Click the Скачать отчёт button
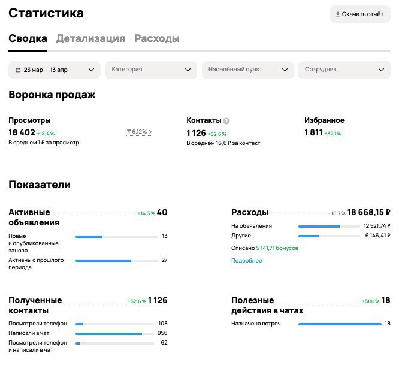Screen dimensions: 417x371 click(360, 14)
